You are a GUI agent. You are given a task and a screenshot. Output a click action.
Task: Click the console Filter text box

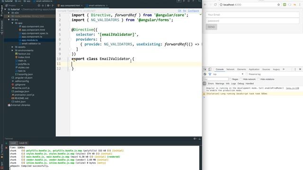tap(215, 79)
